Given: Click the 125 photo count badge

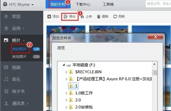Looking at the screenshot, I should tap(37, 49).
